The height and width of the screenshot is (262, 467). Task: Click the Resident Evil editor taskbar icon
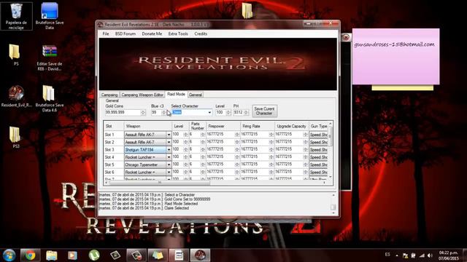pyautogui.click(x=200, y=255)
